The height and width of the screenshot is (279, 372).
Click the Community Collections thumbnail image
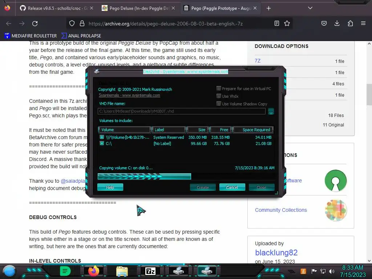[336, 210]
